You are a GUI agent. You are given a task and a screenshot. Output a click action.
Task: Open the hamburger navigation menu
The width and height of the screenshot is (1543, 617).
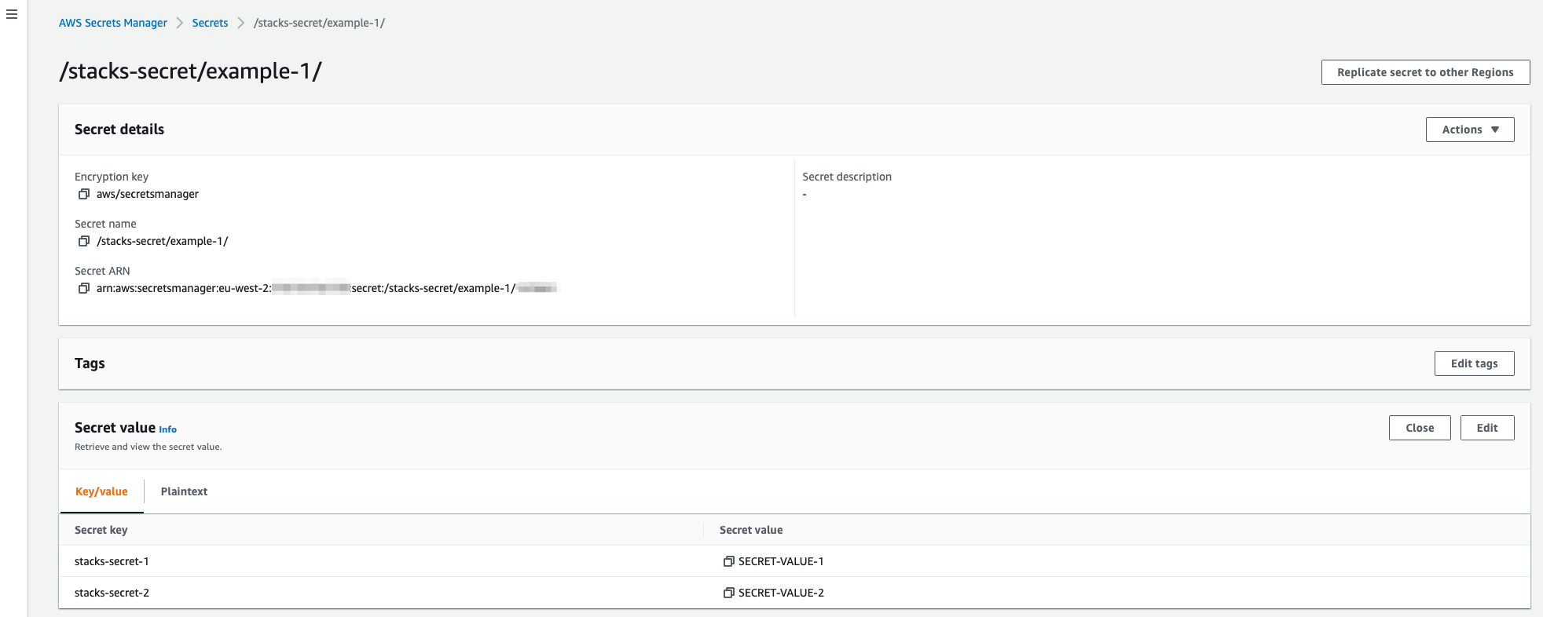point(12,14)
